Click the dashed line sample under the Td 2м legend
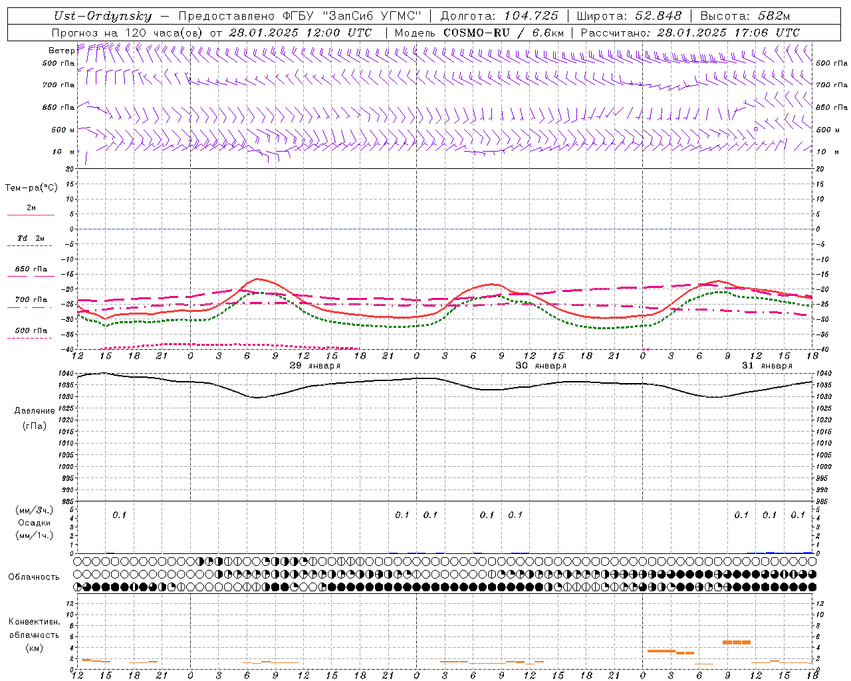Screen dimensions: 851x681 (x=31, y=246)
